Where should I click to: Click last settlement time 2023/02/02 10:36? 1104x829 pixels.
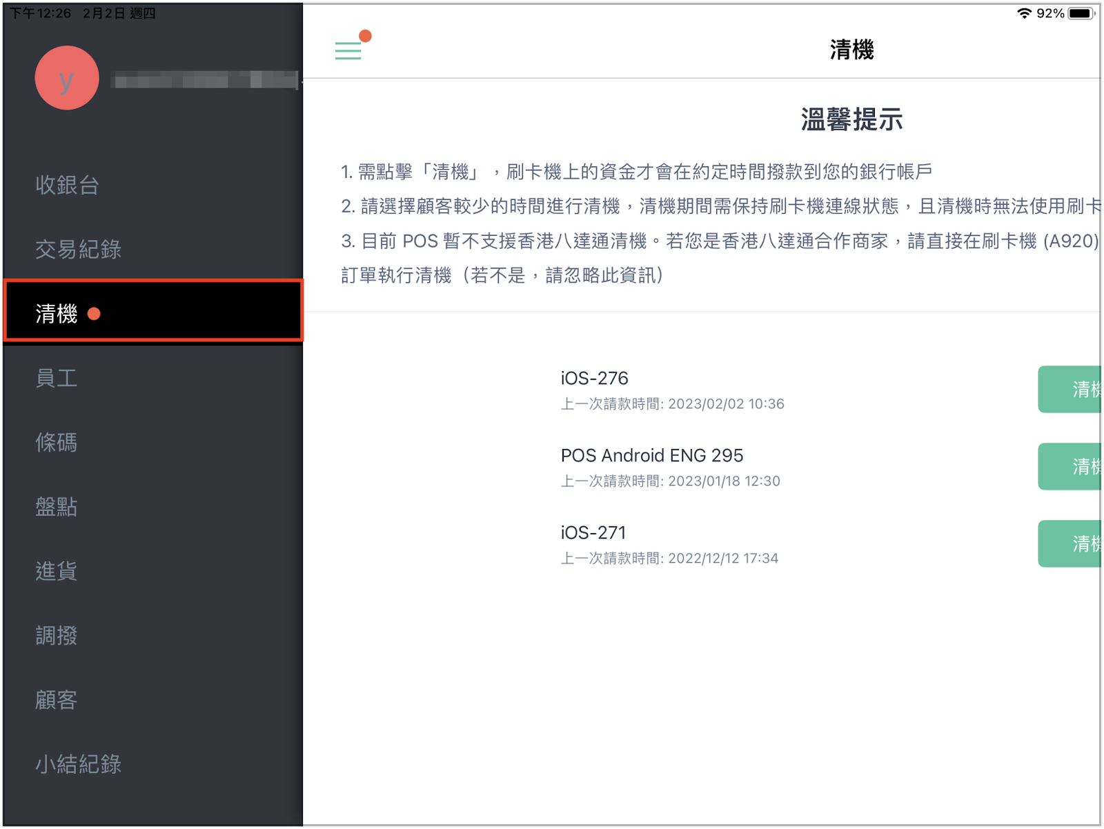pos(672,404)
